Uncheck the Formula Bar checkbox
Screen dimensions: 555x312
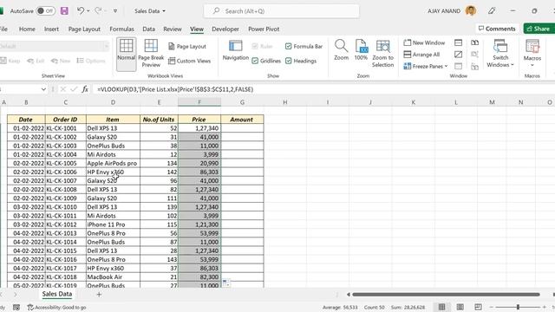pyautogui.click(x=289, y=46)
